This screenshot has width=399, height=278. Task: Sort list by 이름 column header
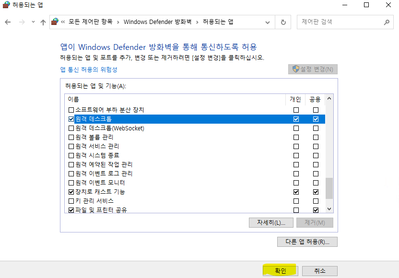pos(73,99)
